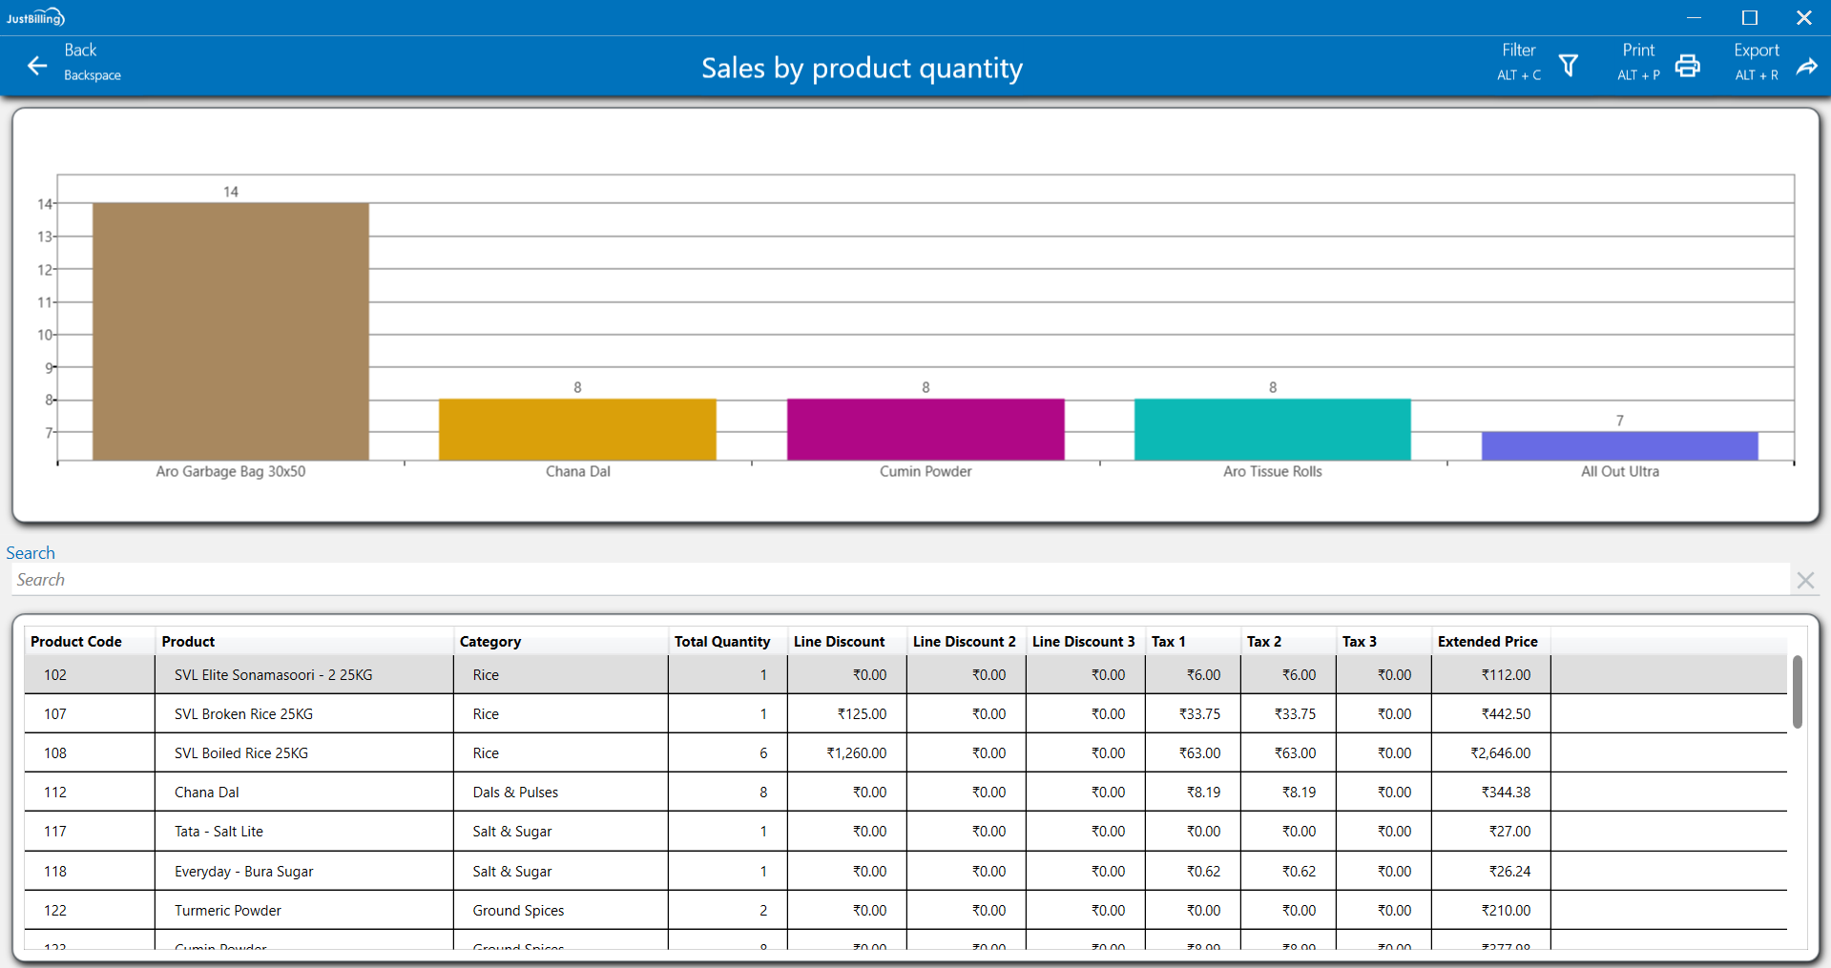The width and height of the screenshot is (1831, 968).
Task: Click the JustBilling logo
Action: (35, 17)
